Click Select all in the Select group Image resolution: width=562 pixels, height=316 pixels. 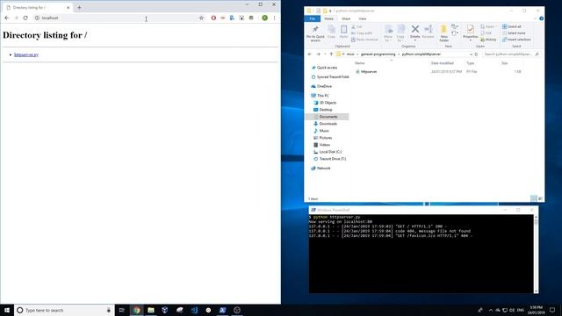point(512,27)
